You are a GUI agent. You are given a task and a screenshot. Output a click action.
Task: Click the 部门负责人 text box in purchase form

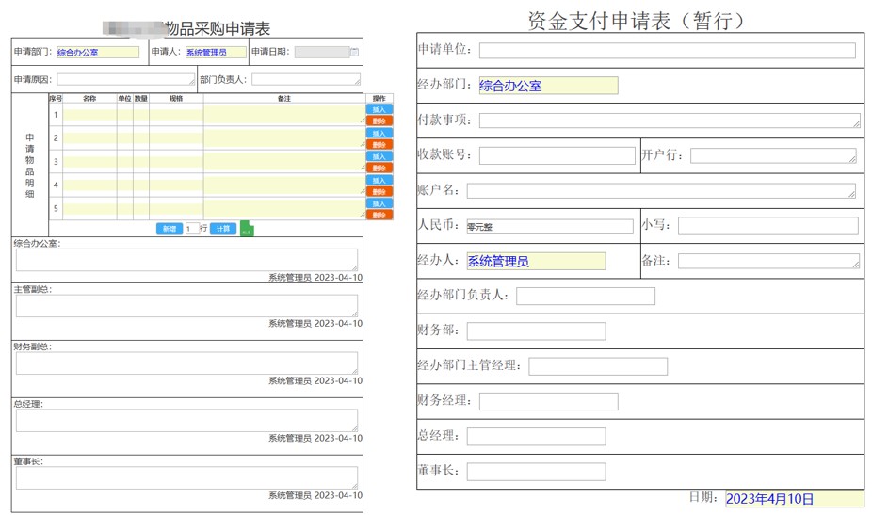306,79
